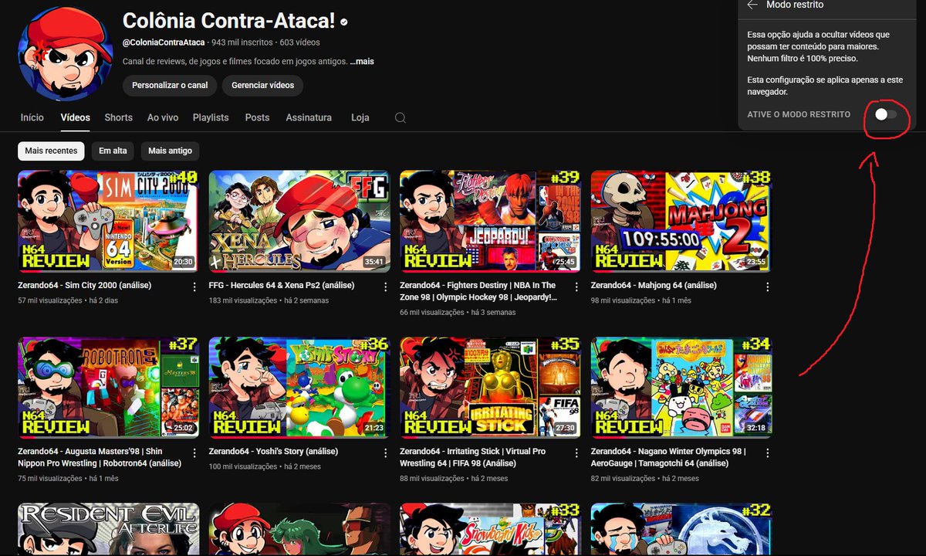This screenshot has height=556, width=926.
Task: Open options menu for Yoshi's Story video
Action: [385, 453]
